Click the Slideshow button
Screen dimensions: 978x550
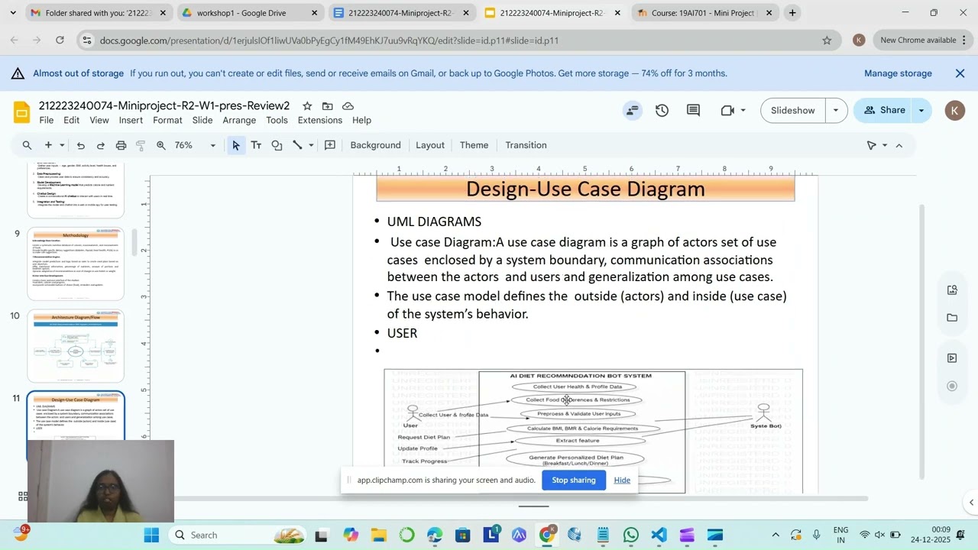tap(793, 111)
